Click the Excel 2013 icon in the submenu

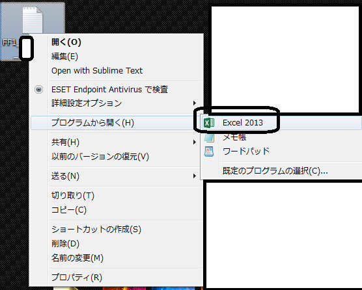209,123
